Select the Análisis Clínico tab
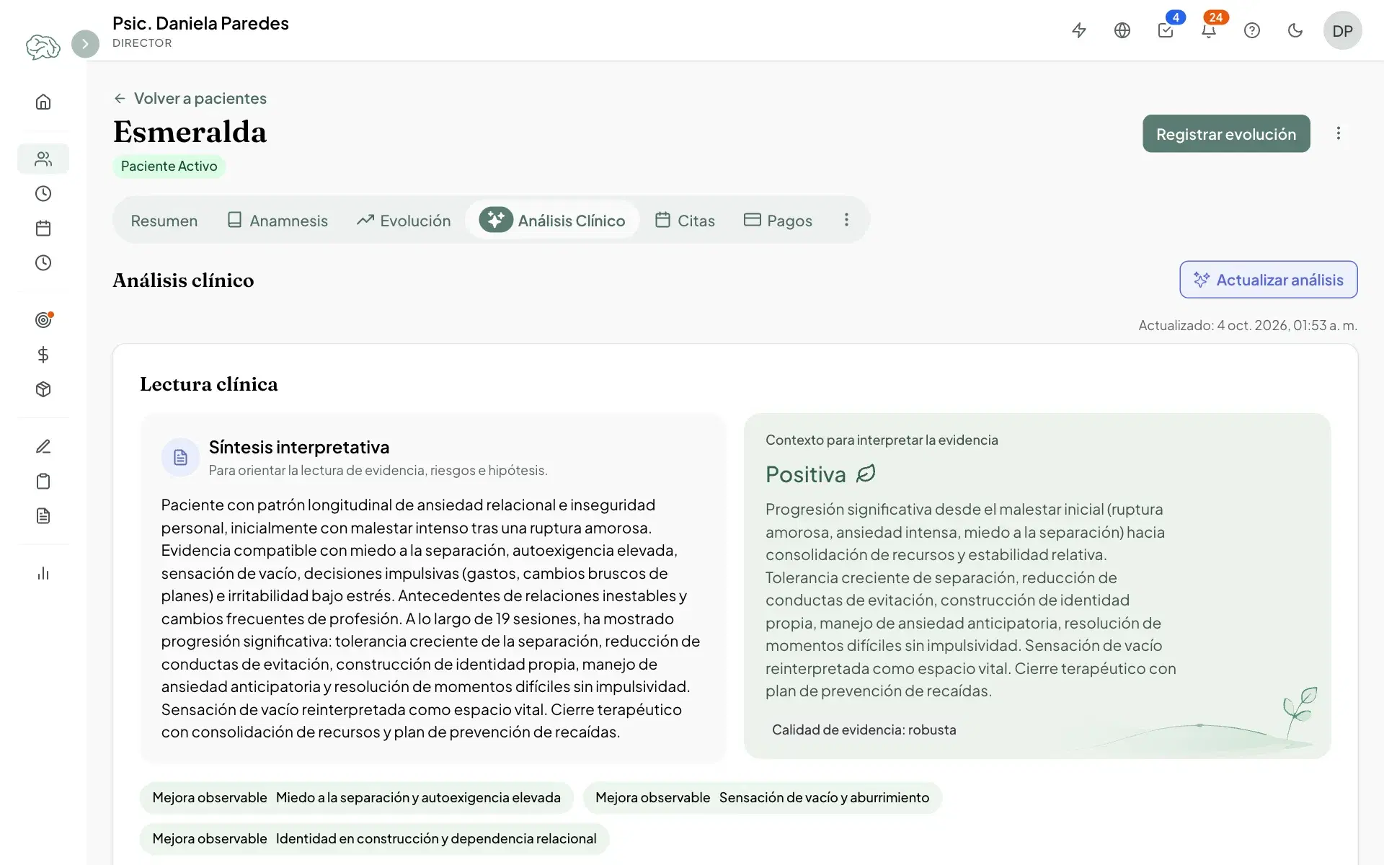The width and height of the screenshot is (1384, 865). (x=552, y=220)
